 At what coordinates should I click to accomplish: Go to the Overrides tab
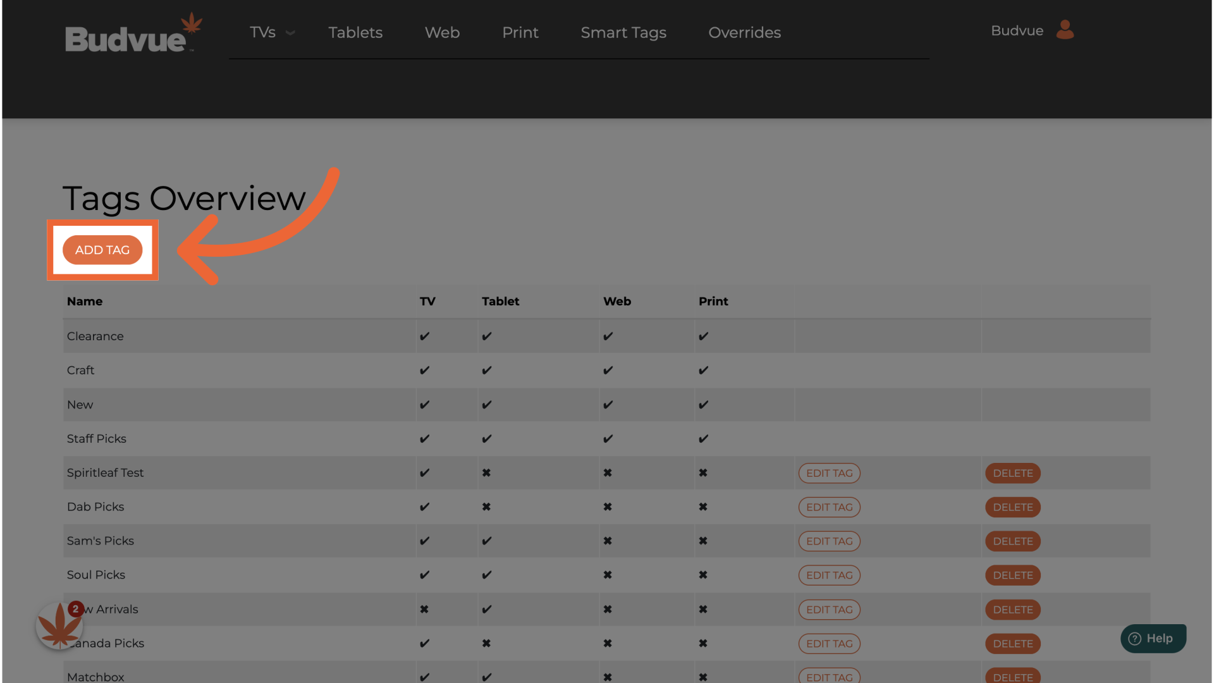tap(744, 32)
